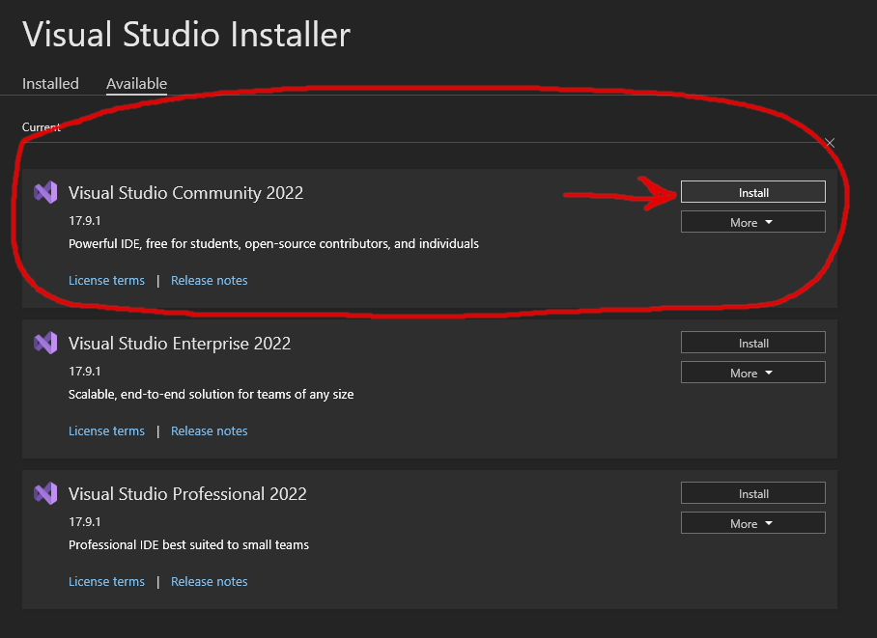Image resolution: width=877 pixels, height=638 pixels.
Task: Click the Visual Studio Enterprise 2022 title
Action: (180, 344)
